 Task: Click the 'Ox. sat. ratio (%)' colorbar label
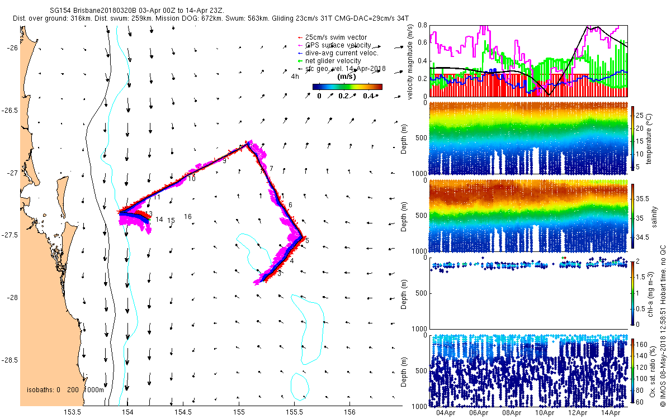(653, 370)
